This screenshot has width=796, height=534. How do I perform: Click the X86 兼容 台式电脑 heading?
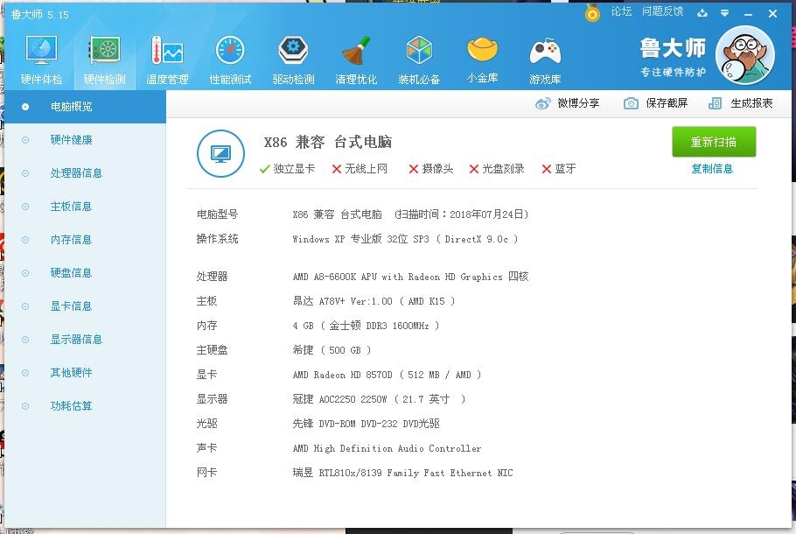tap(328, 142)
